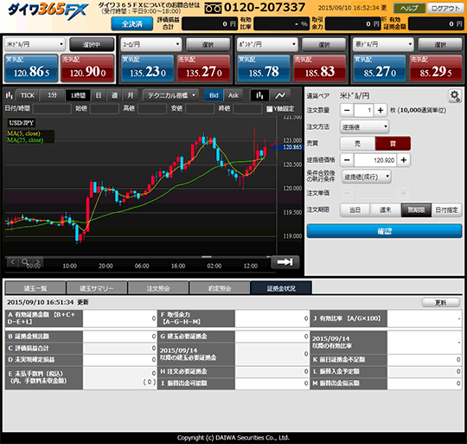Click the 全決済 close-all button
The width and height of the screenshot is (467, 444).
click(132, 24)
